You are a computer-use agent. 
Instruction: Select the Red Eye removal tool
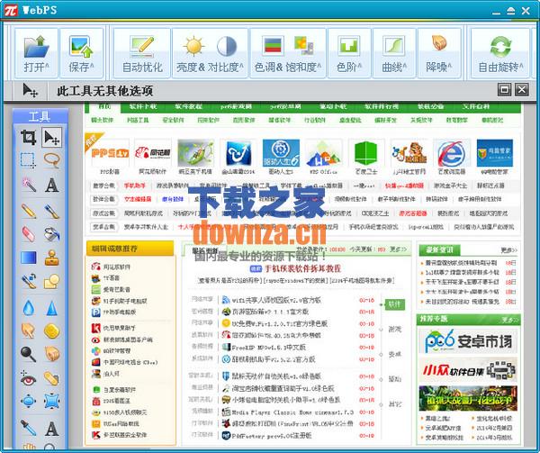point(29,378)
